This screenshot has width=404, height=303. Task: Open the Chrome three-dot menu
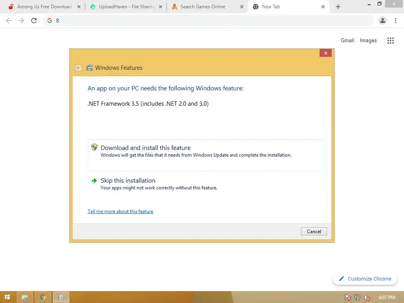[395, 21]
